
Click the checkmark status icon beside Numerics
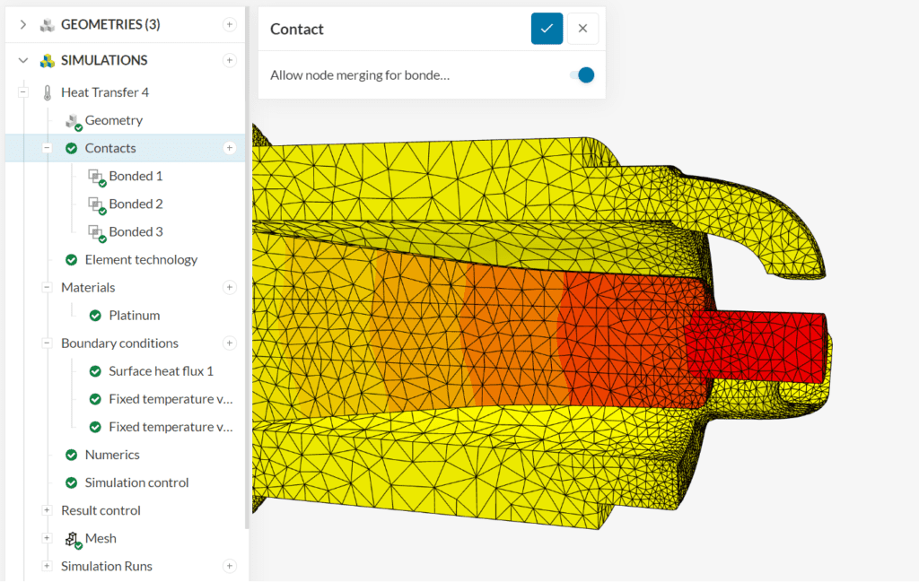[71, 455]
